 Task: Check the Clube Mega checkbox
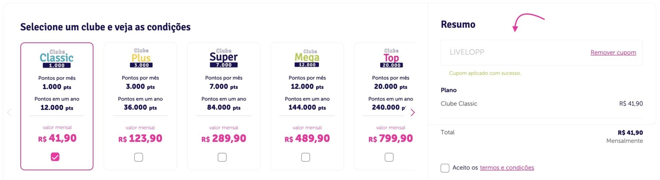(306, 157)
